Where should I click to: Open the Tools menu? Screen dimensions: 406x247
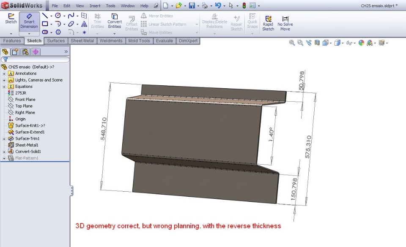[110, 5]
